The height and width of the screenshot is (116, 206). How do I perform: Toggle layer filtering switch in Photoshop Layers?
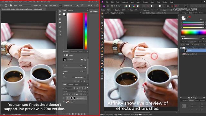[x=88, y=88]
